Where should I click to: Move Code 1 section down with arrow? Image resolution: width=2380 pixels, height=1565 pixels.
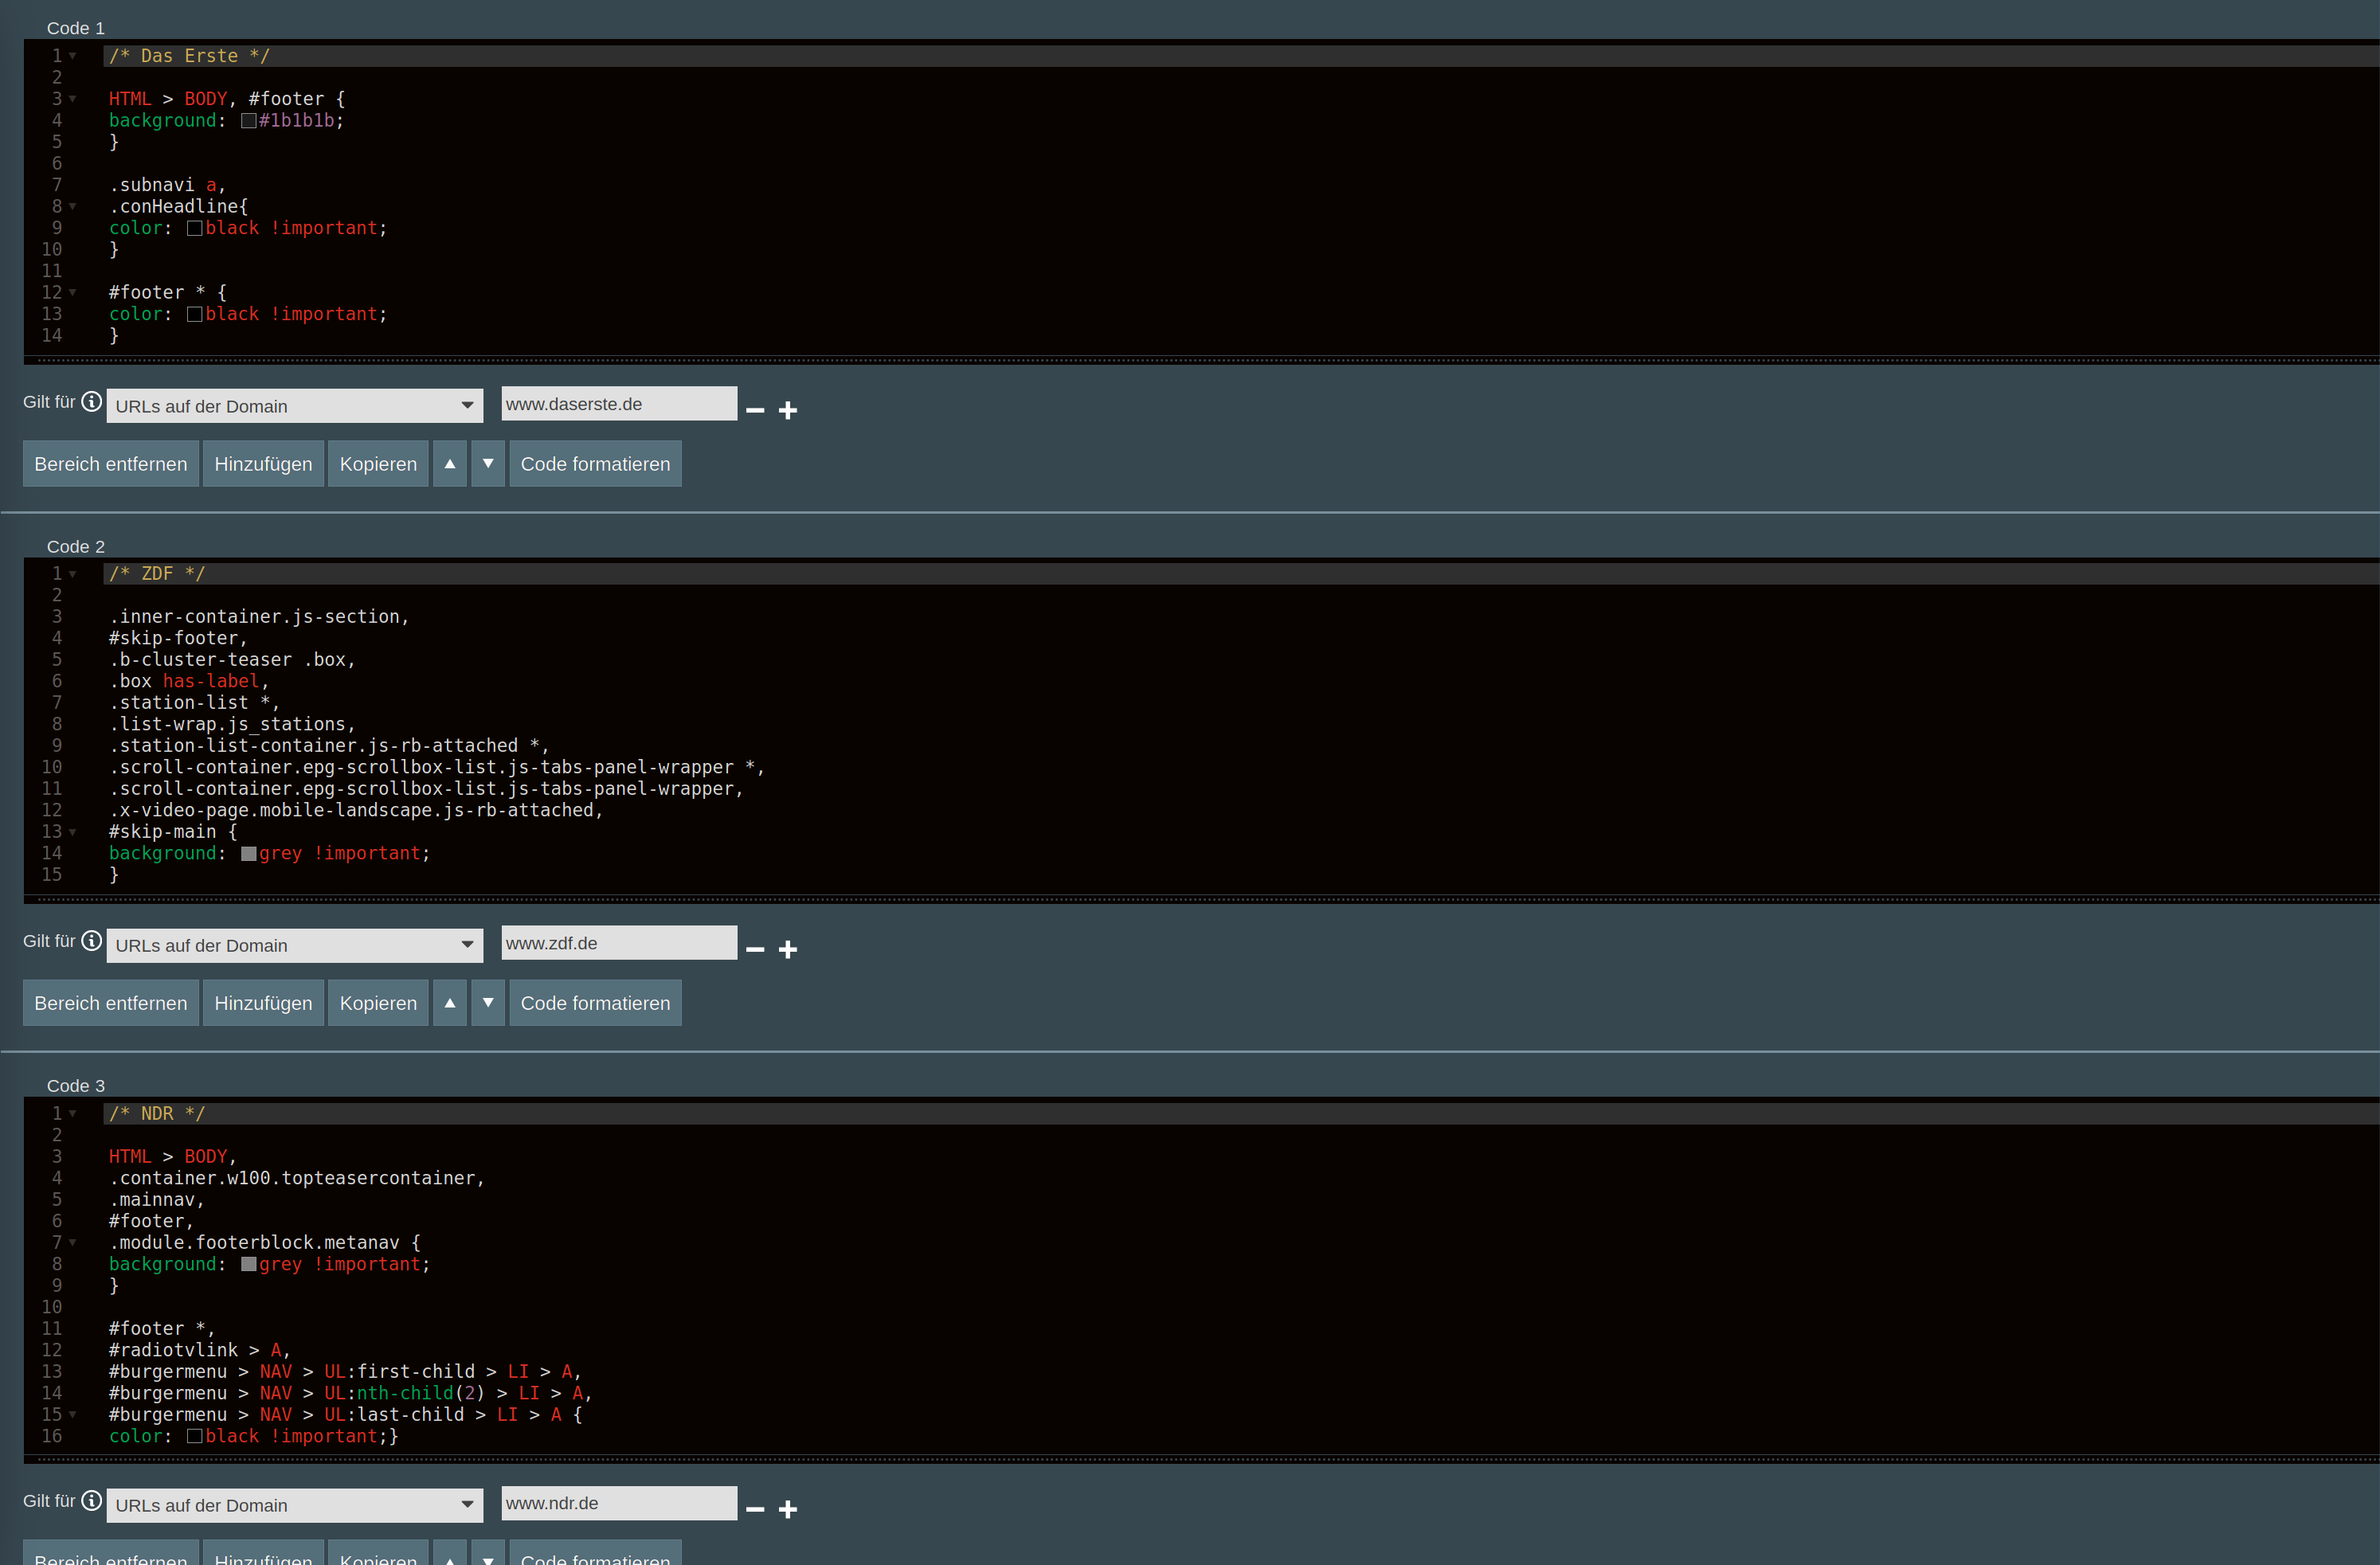488,464
